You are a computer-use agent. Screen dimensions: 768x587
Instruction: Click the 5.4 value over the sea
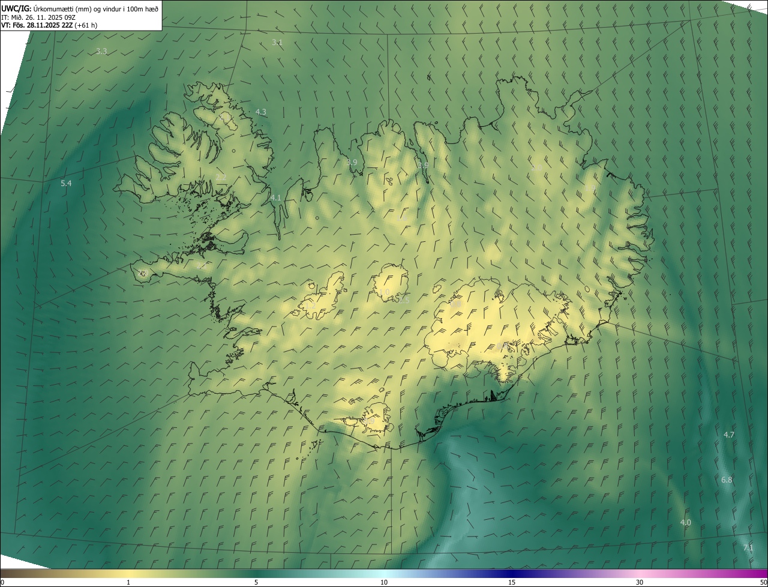[x=66, y=183]
